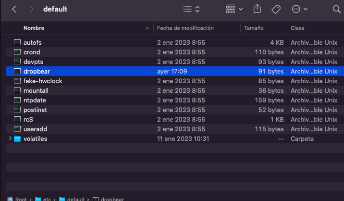The image size is (344, 201).
Task: Select the autofs file icon
Action: tap(18, 42)
